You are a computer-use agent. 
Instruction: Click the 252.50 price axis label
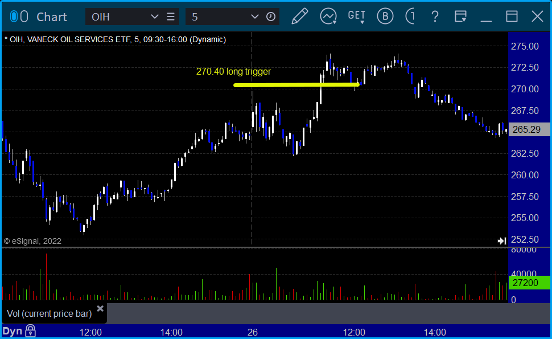525,239
